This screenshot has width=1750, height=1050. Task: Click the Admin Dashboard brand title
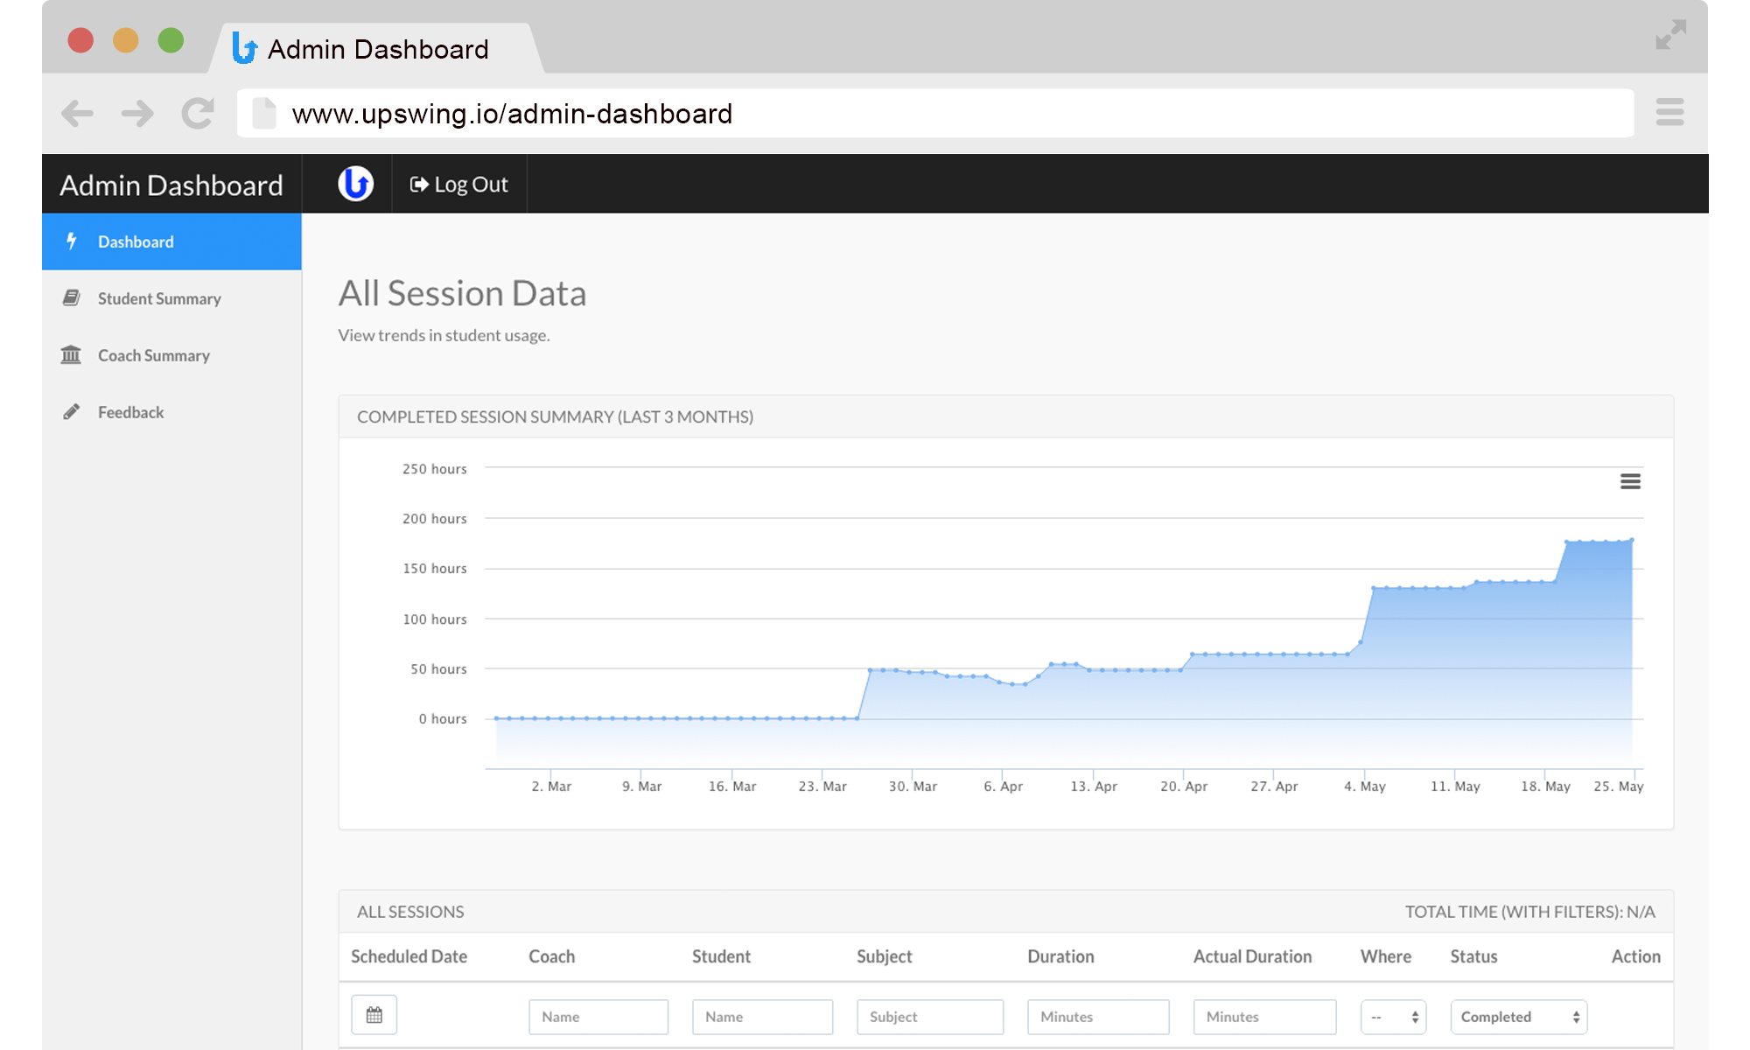tap(171, 185)
